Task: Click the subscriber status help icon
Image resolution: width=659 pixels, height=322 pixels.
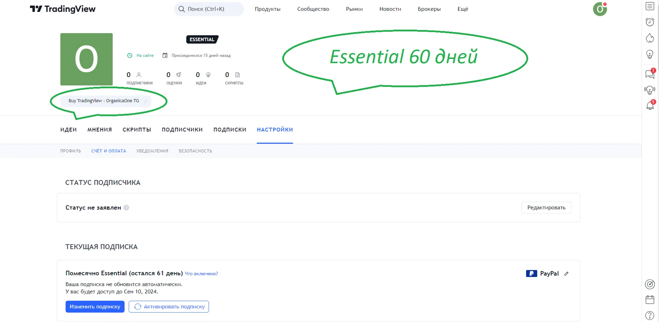Action: pyautogui.click(x=126, y=208)
